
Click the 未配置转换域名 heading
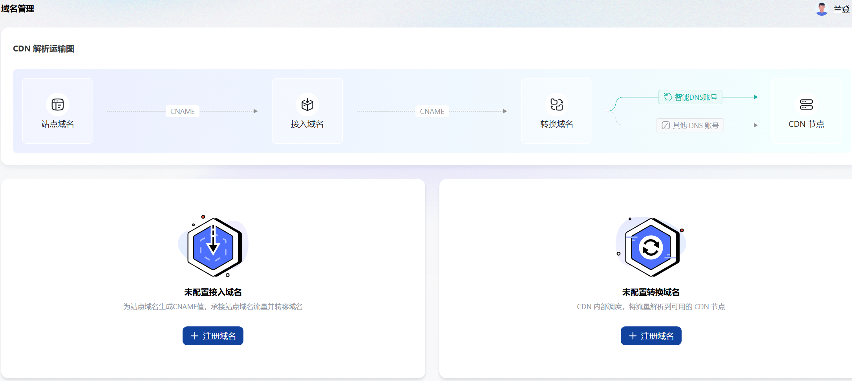(x=651, y=292)
